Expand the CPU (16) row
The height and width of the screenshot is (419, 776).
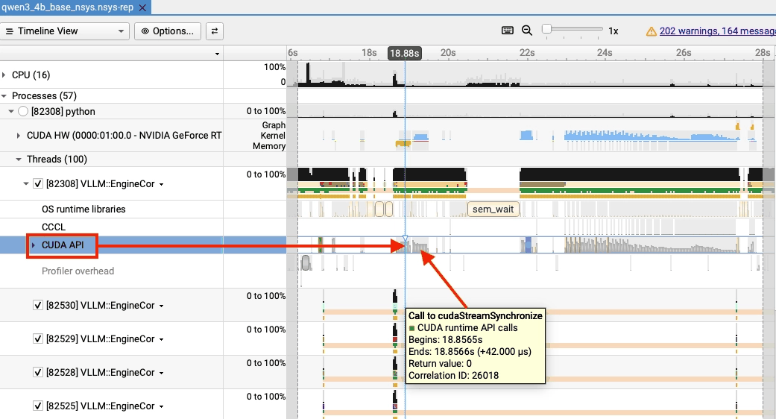pos(4,75)
